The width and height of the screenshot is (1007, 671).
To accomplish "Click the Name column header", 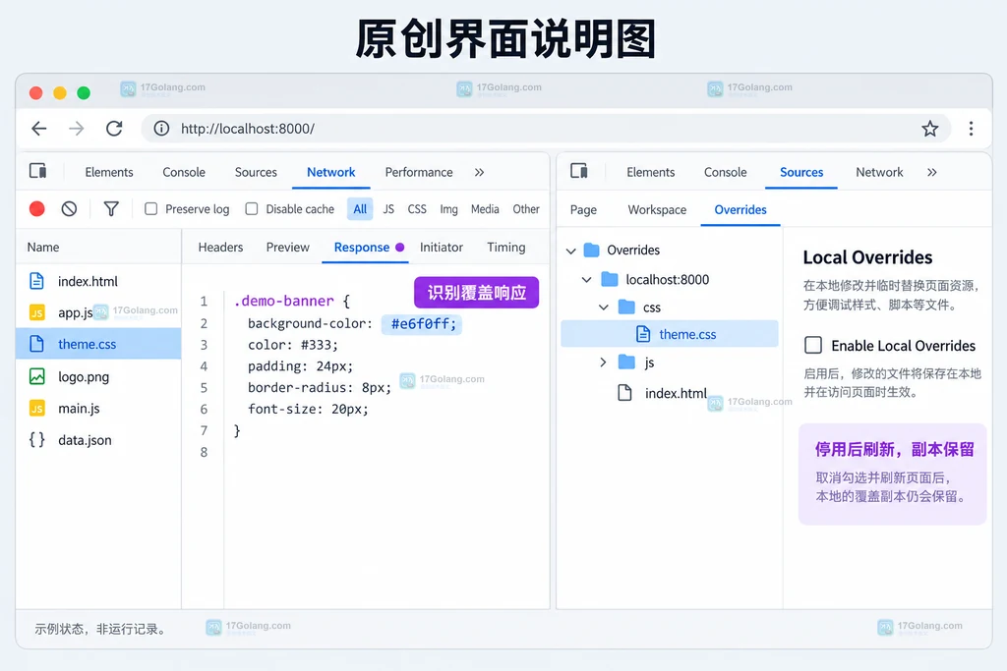I will (43, 247).
